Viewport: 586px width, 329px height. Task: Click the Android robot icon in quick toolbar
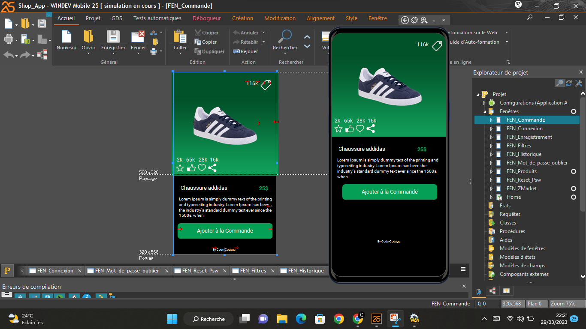(8, 39)
